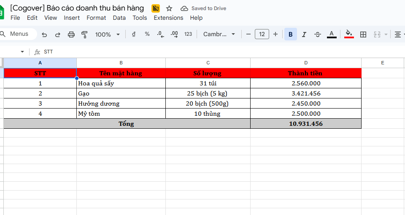
Task: Select the 3.421.456 amount cell
Action: point(306,93)
